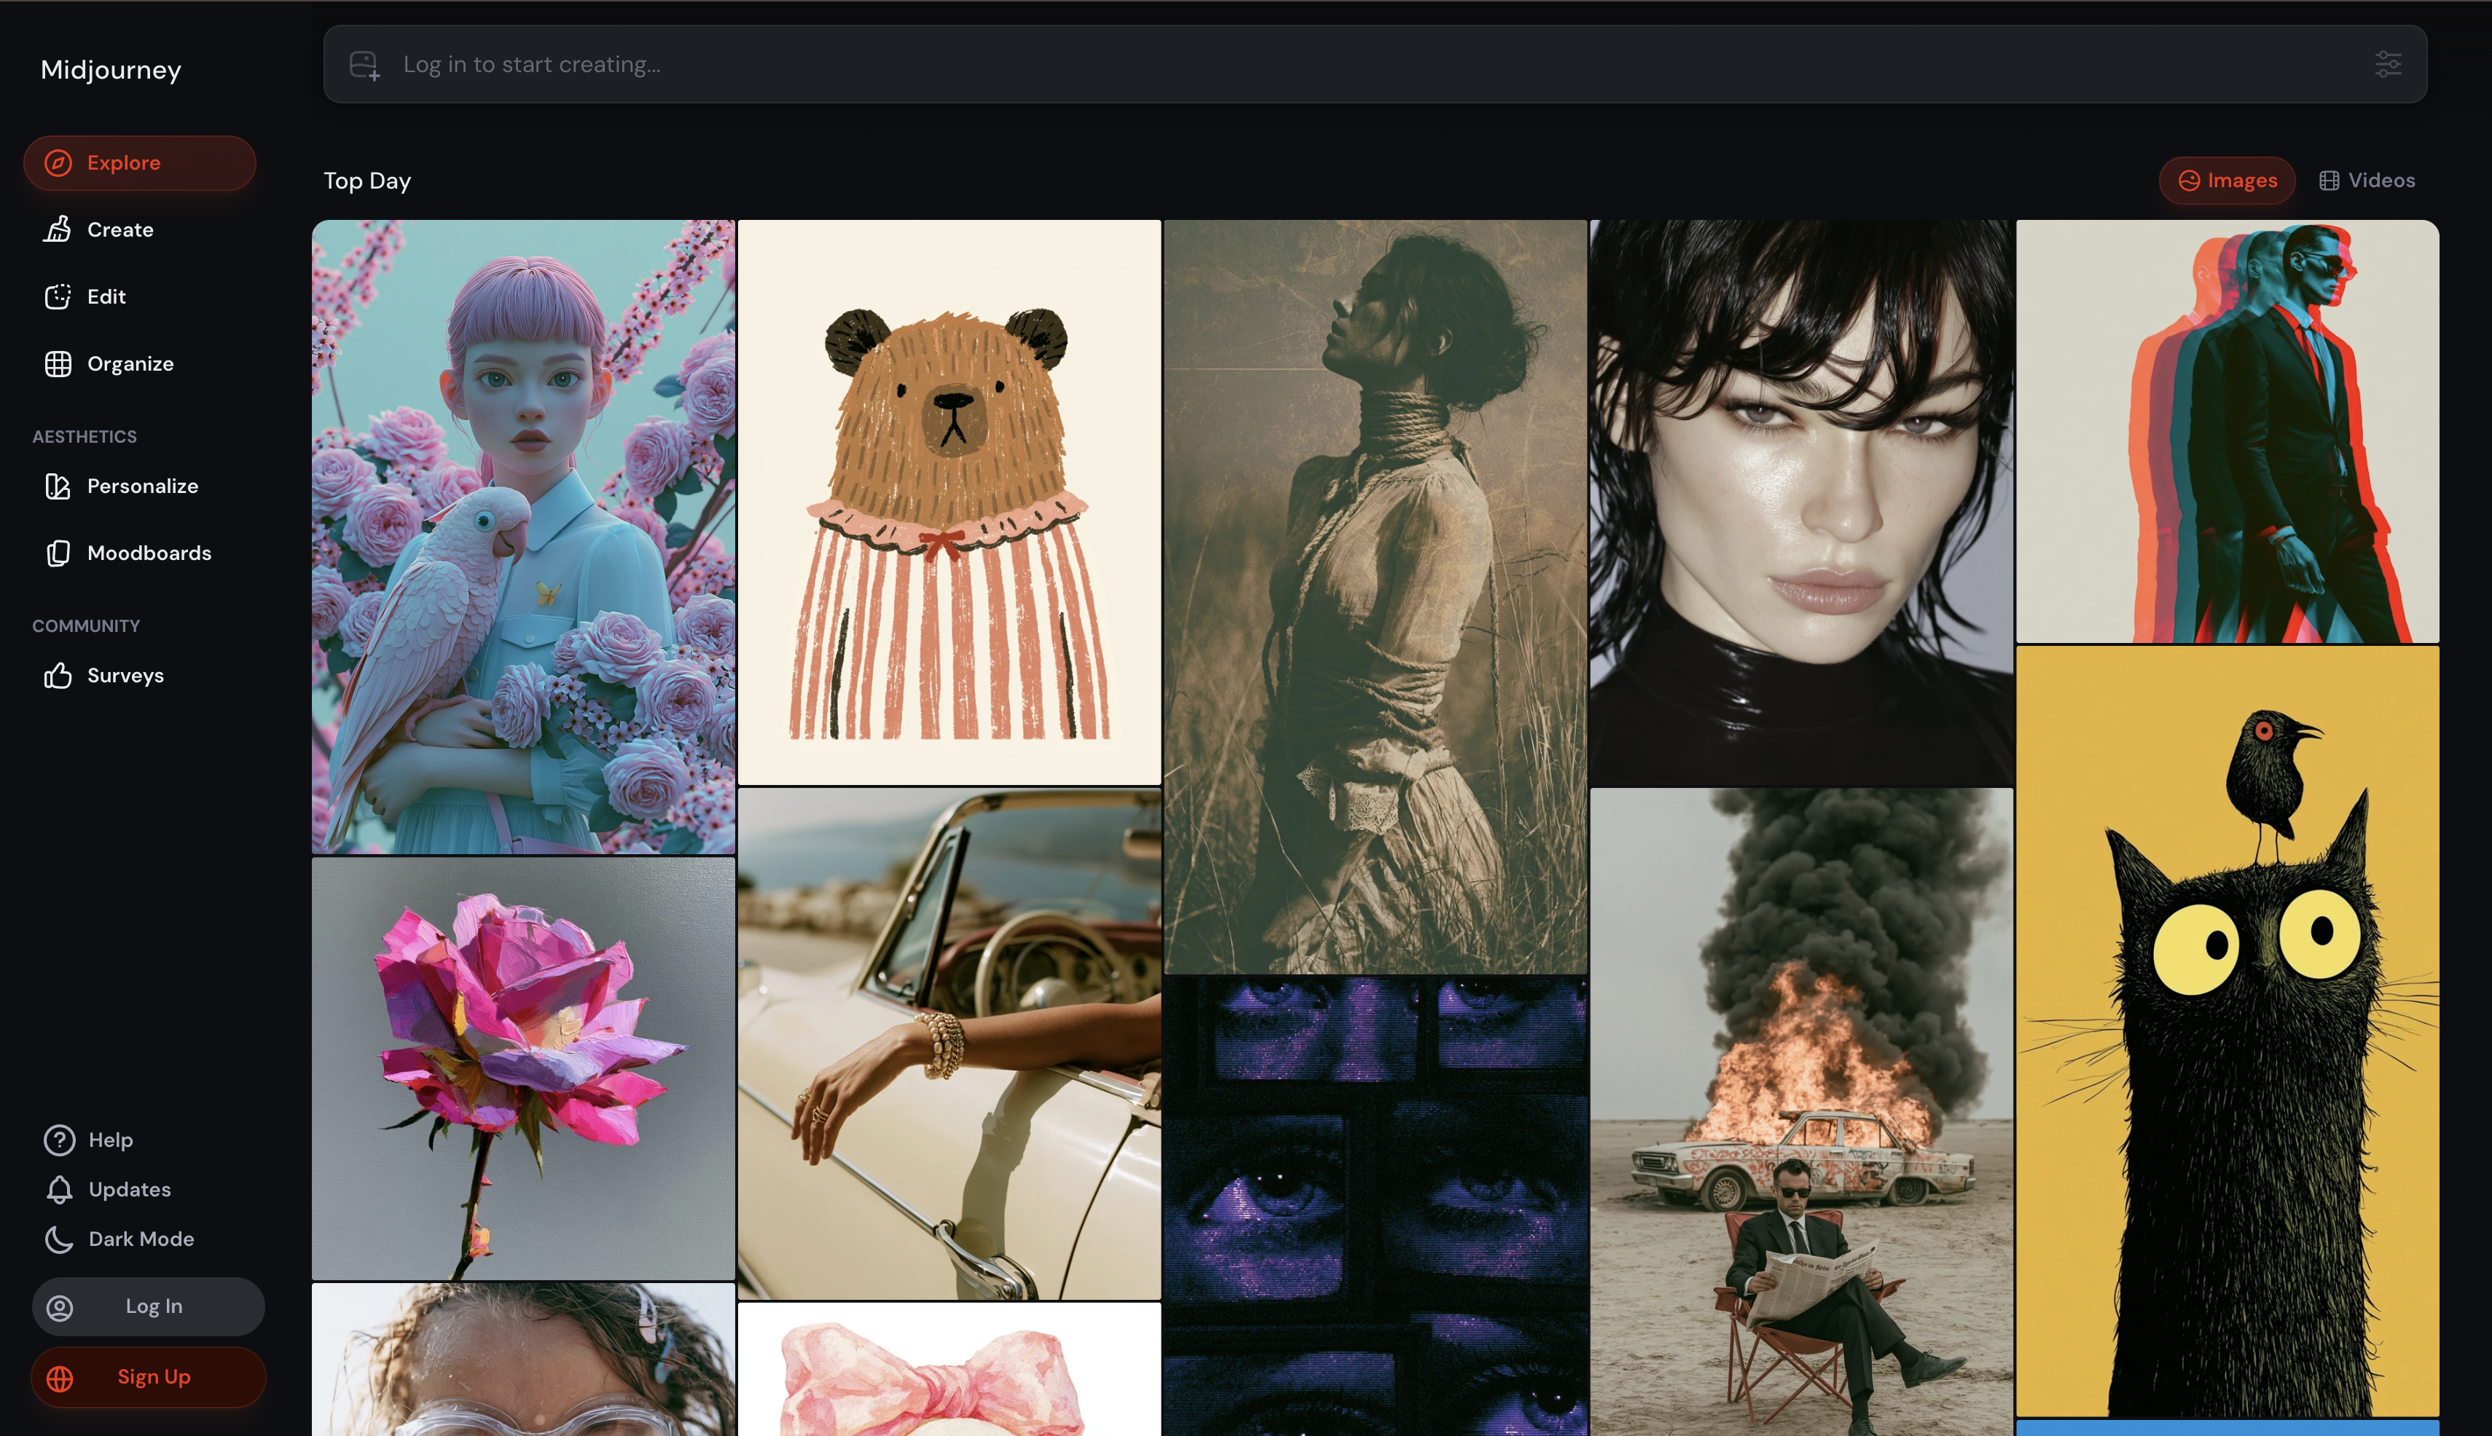
Task: Switch to the Videos tab
Action: 2367,181
